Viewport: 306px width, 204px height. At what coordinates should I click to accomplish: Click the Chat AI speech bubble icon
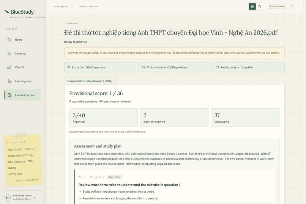tap(9, 67)
